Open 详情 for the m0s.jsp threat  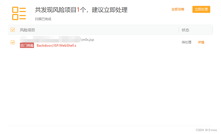201,42
